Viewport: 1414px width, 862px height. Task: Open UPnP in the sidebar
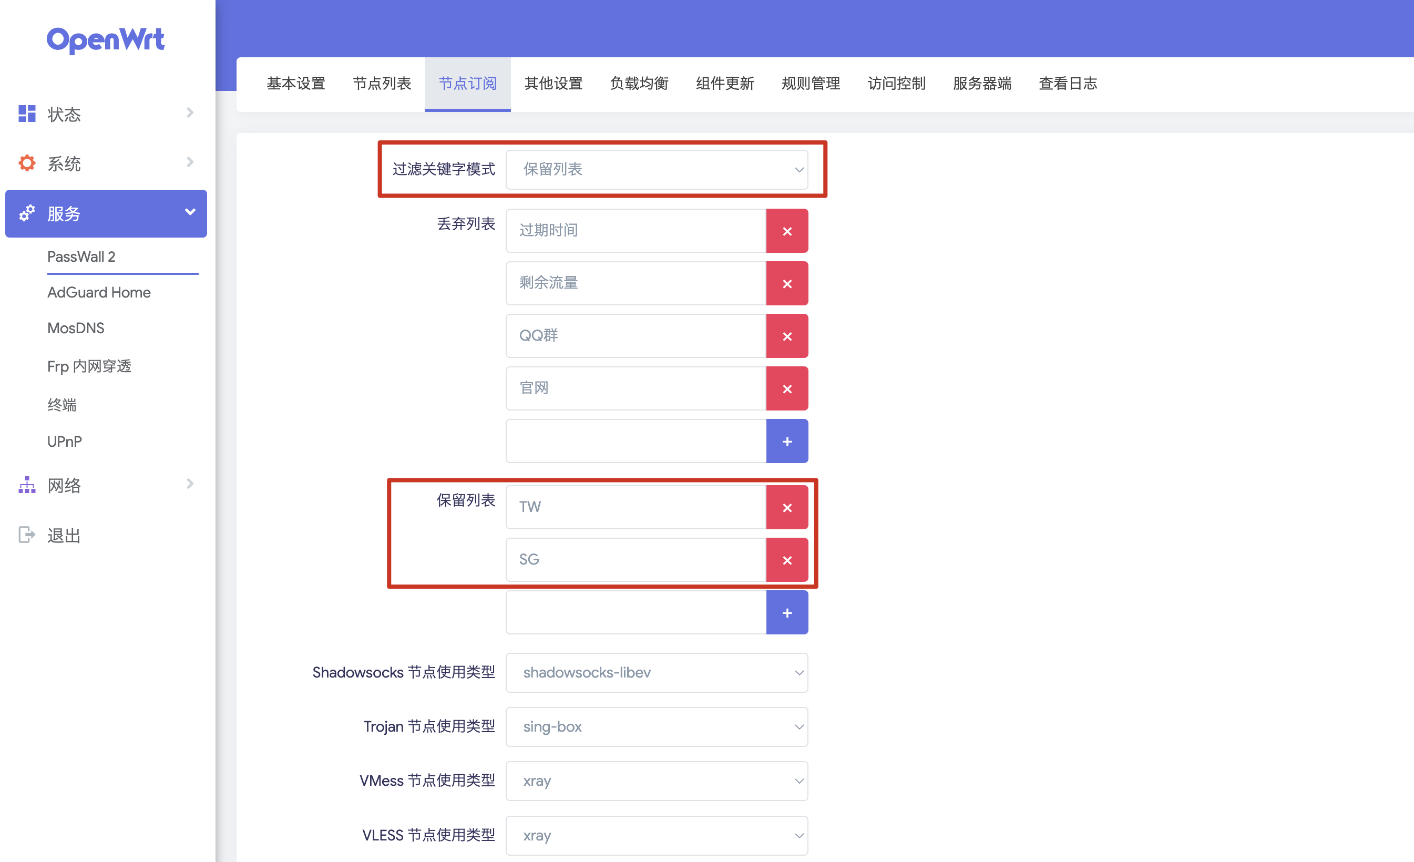click(x=64, y=442)
